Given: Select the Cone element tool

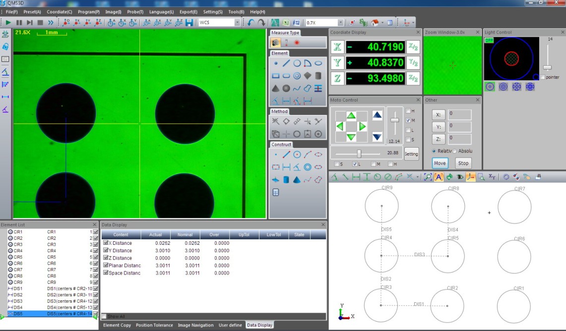Looking at the screenshot, I should point(276,88).
